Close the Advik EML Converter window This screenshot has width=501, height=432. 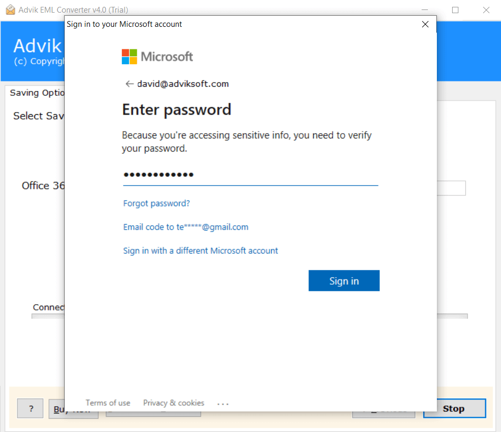(486, 10)
